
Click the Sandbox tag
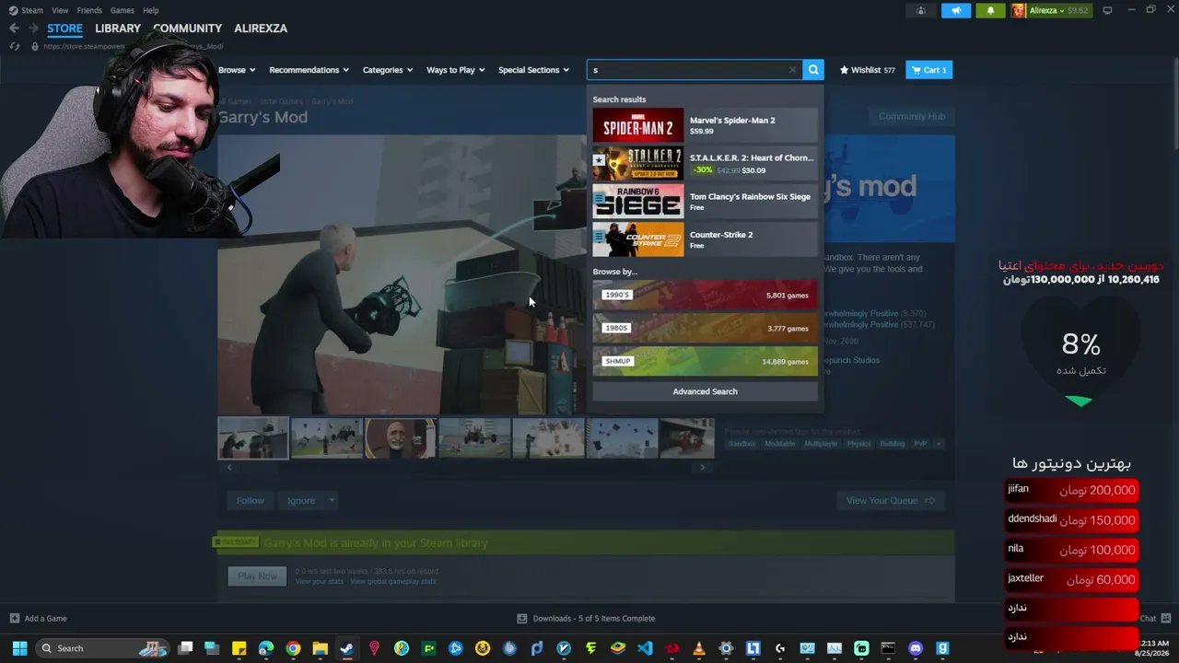[741, 444]
